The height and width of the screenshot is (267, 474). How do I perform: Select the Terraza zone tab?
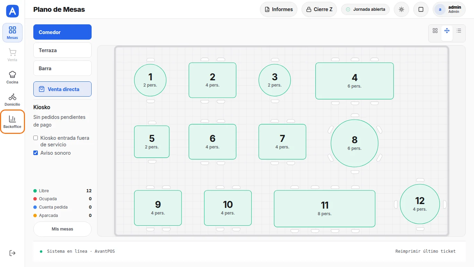[x=62, y=50]
